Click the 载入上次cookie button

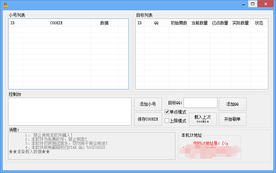pyautogui.click(x=203, y=119)
